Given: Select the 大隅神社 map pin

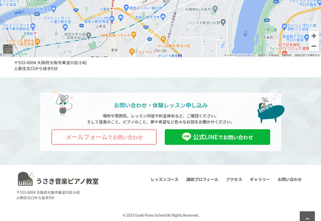Looking at the screenshot, I should pyautogui.click(x=215, y=9).
